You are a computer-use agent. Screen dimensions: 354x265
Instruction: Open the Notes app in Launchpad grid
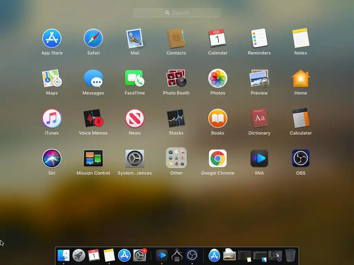coord(301,38)
